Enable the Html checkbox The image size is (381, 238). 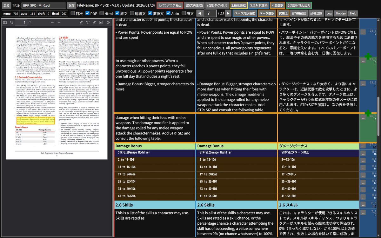click(x=102, y=13)
